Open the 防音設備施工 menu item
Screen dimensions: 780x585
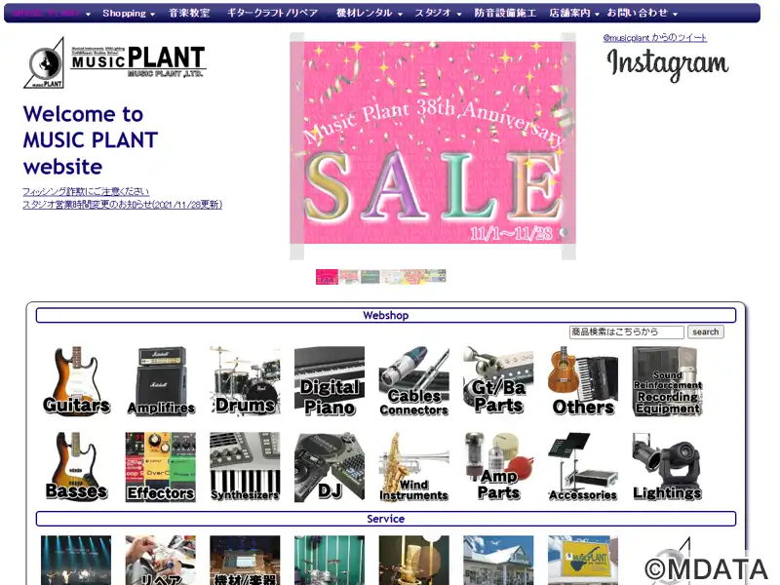505,14
